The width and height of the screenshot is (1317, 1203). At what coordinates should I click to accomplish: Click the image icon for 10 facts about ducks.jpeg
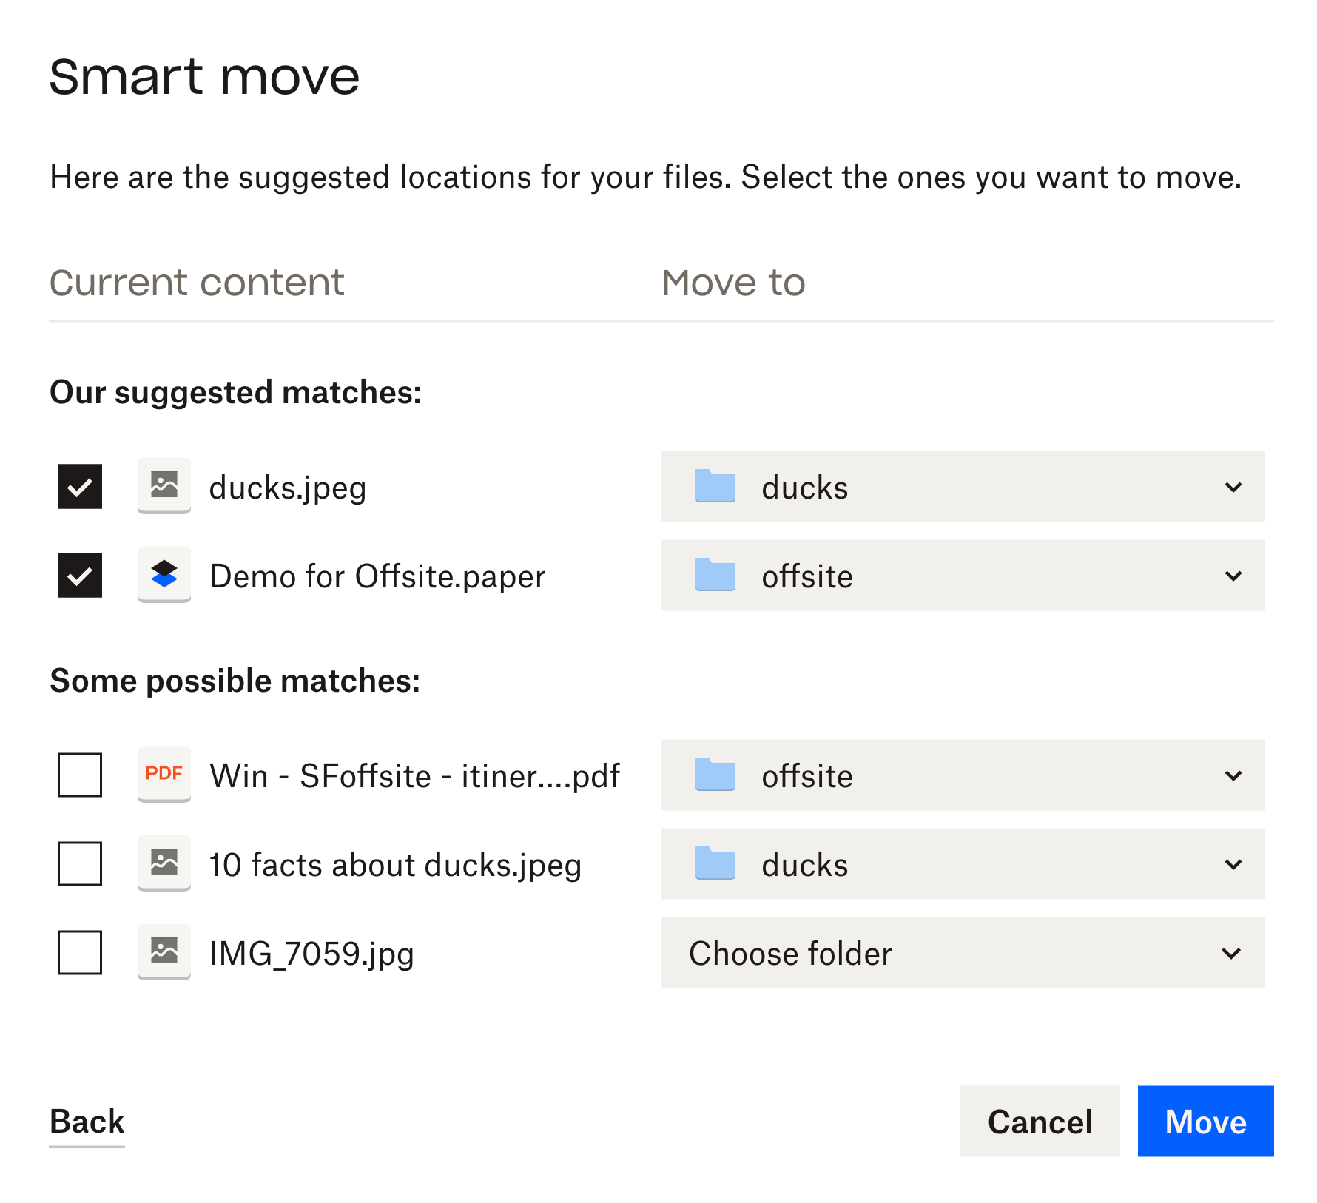tap(164, 863)
